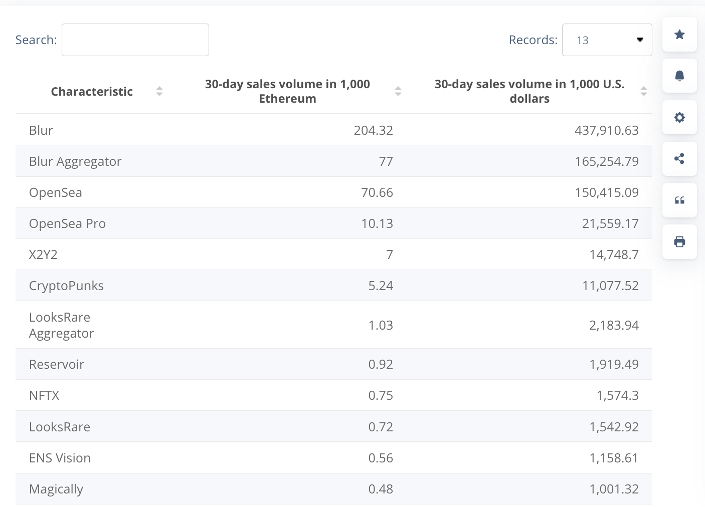This screenshot has height=507, width=705.
Task: Select the Reservoir row name
Action: pyautogui.click(x=57, y=364)
